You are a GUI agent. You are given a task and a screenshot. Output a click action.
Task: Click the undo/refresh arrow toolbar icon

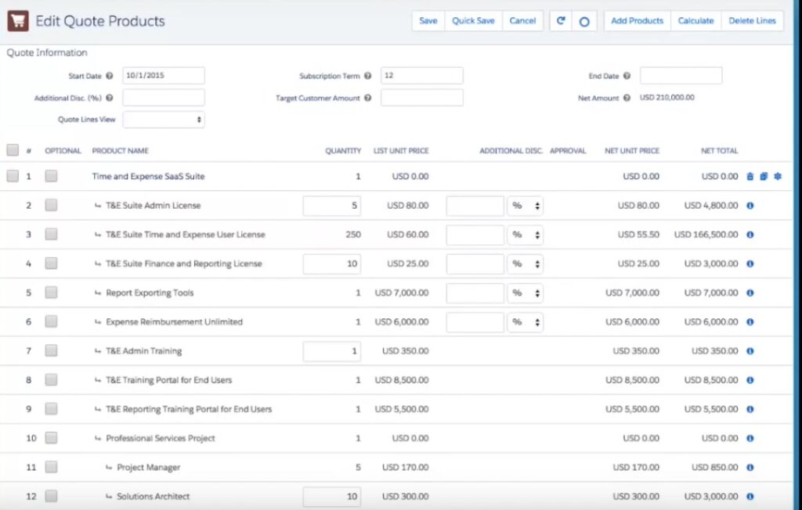(x=561, y=21)
